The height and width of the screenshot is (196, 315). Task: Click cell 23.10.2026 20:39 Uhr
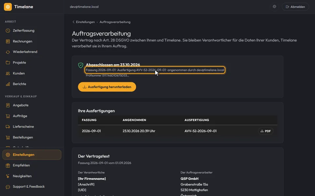(139, 131)
